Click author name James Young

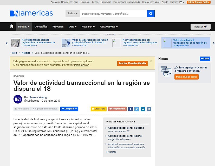point(38,97)
